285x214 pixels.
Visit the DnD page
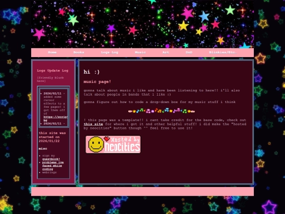(x=189, y=52)
